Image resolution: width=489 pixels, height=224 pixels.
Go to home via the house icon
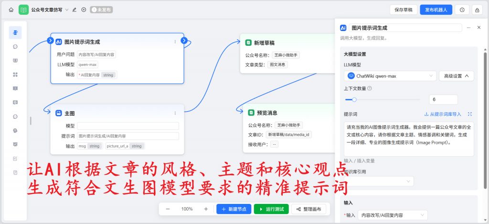pos(11,10)
